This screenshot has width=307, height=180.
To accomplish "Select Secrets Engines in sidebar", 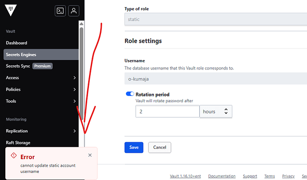I will point(41,55).
